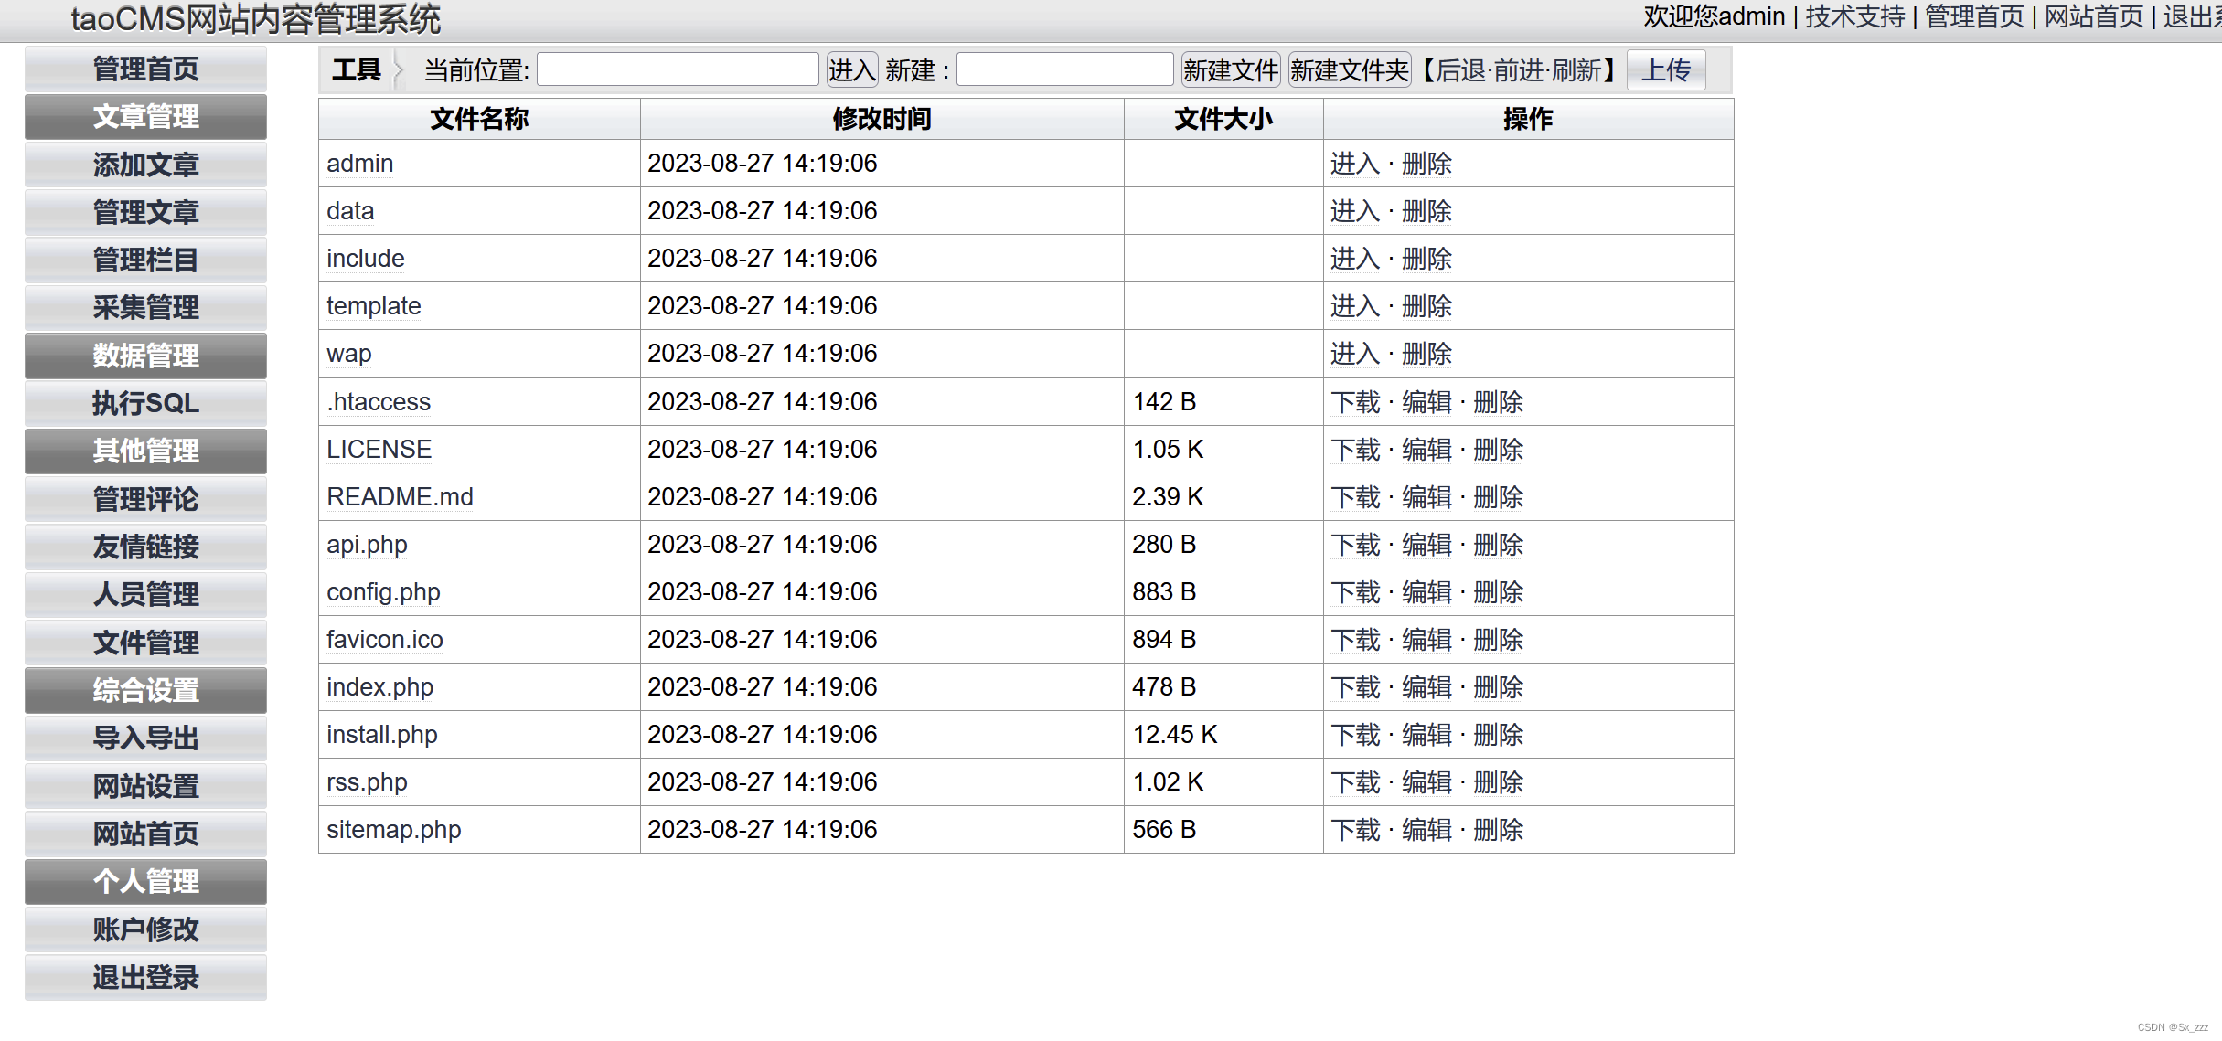This screenshot has height=1041, width=2222.
Task: Click 下载 for index.php
Action: pos(1355,687)
